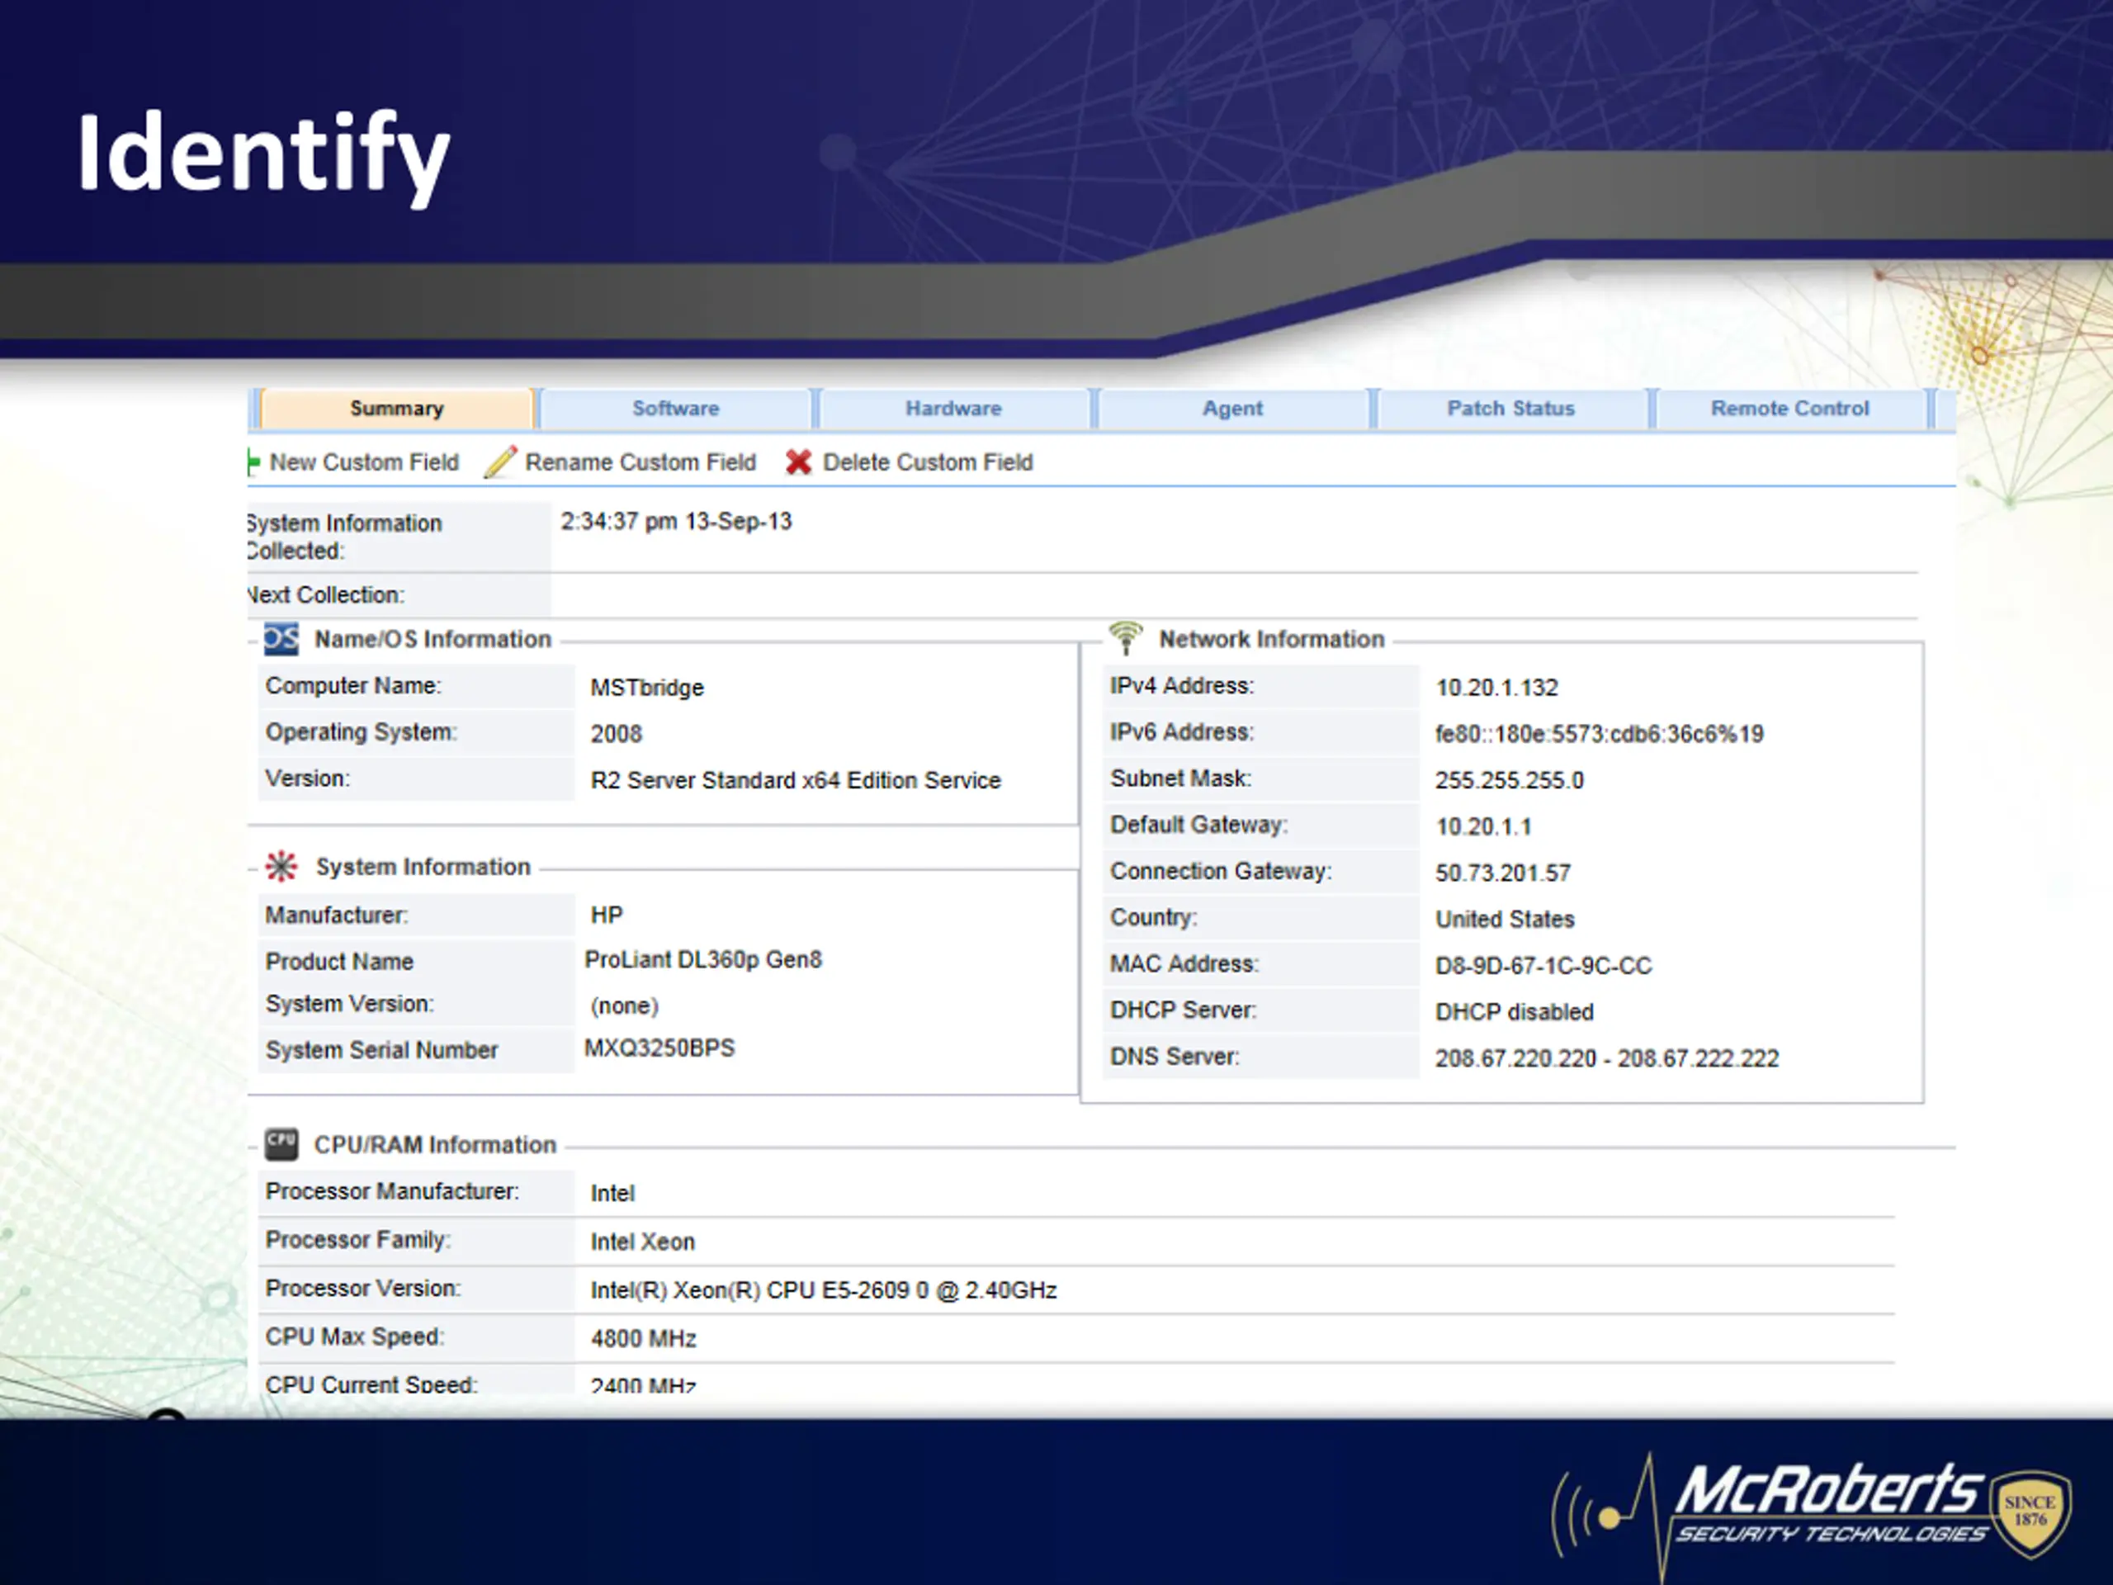
Task: Click the IPv4 address 10.20.1.132
Action: point(1496,688)
